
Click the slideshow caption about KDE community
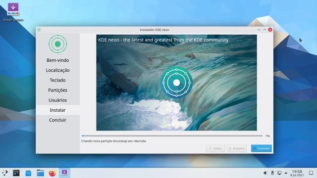pyautogui.click(x=163, y=40)
